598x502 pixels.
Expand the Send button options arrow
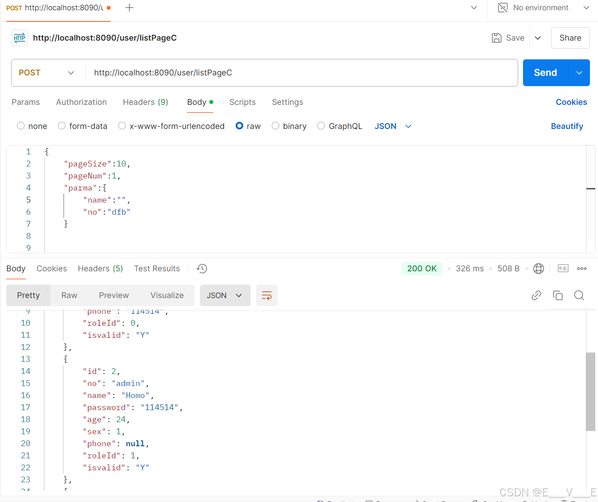[x=579, y=73]
